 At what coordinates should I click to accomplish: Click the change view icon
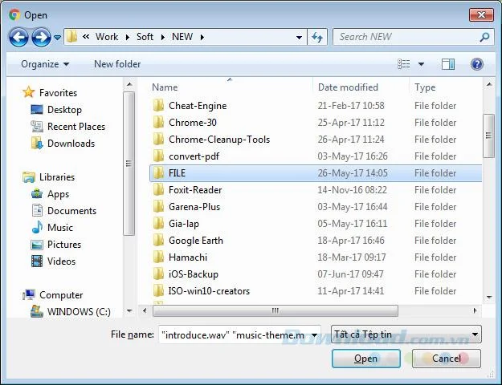[x=404, y=64]
